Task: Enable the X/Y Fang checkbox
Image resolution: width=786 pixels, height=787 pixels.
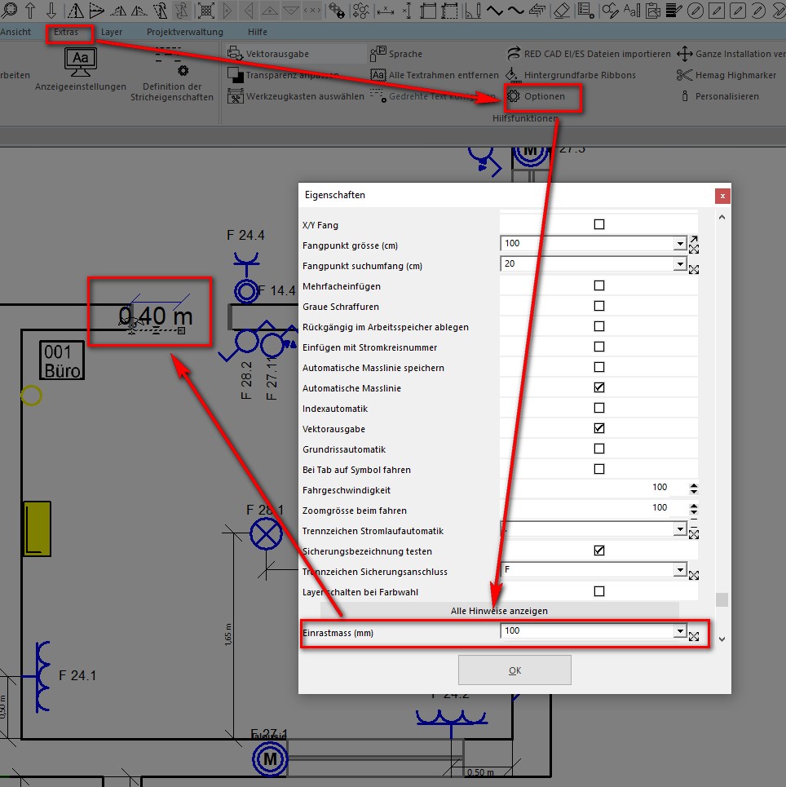Action: pos(599,224)
